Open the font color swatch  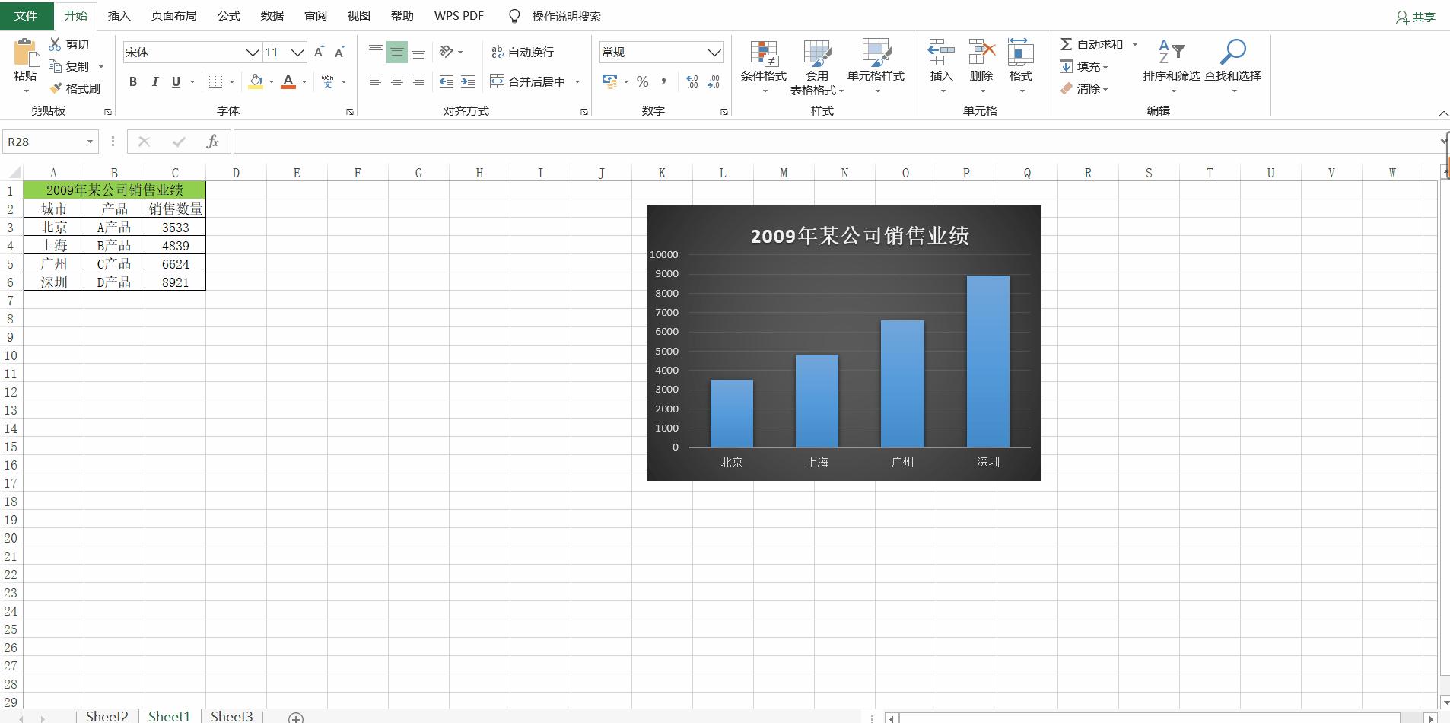click(x=289, y=81)
